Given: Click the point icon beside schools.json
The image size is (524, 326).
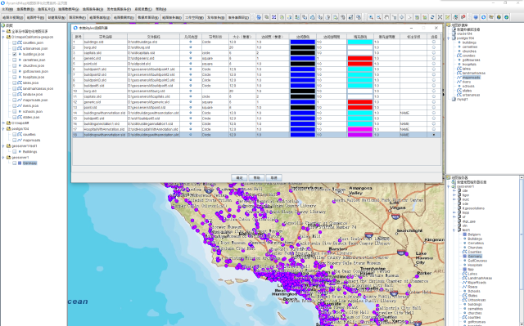Looking at the screenshot, I should click(20, 111).
